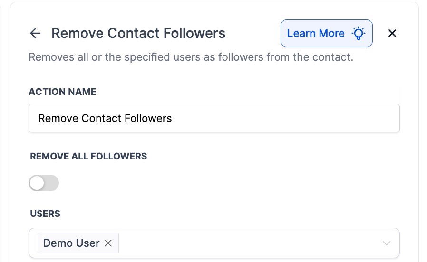This screenshot has height=262, width=427.
Task: Click the 'Learn More' text label
Action: [x=316, y=33]
